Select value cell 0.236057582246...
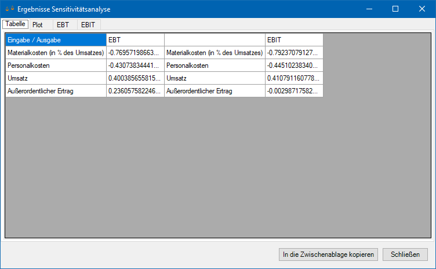 pyautogui.click(x=135, y=91)
